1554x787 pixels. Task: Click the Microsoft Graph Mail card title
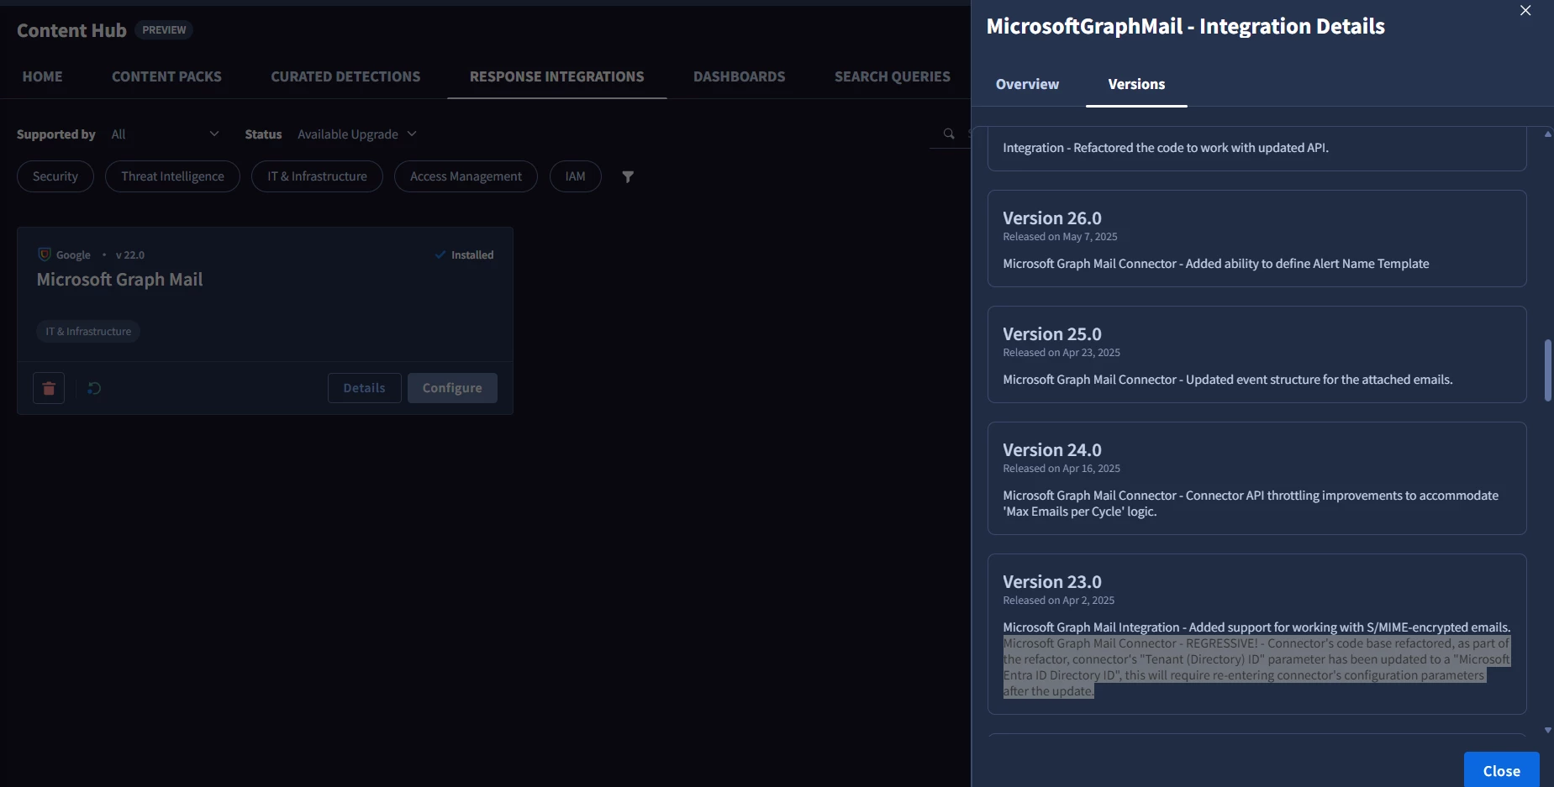pyautogui.click(x=119, y=280)
